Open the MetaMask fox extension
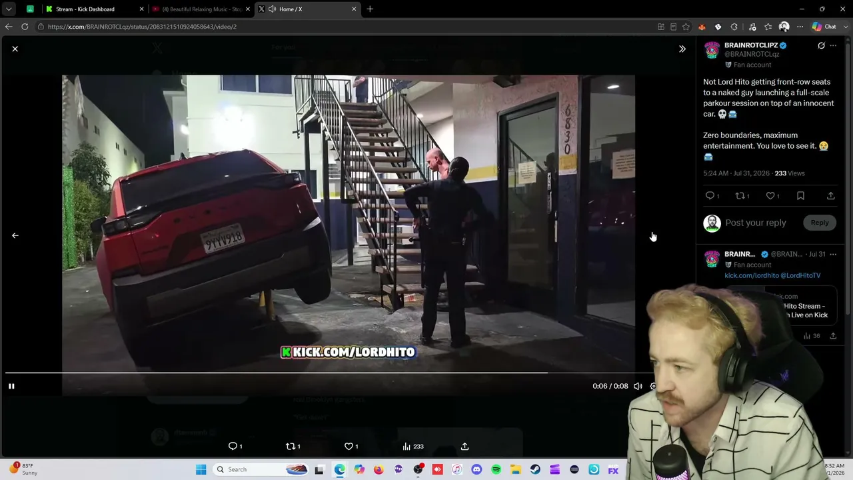853x480 pixels. pyautogui.click(x=702, y=27)
